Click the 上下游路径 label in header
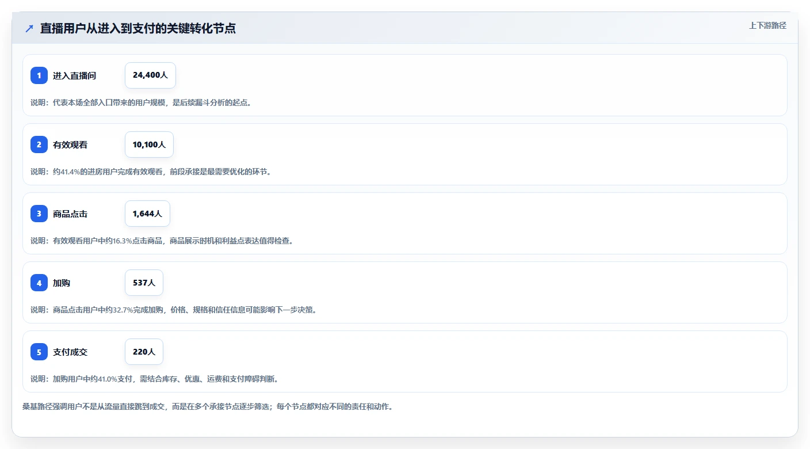Image resolution: width=810 pixels, height=449 pixels. tap(767, 25)
